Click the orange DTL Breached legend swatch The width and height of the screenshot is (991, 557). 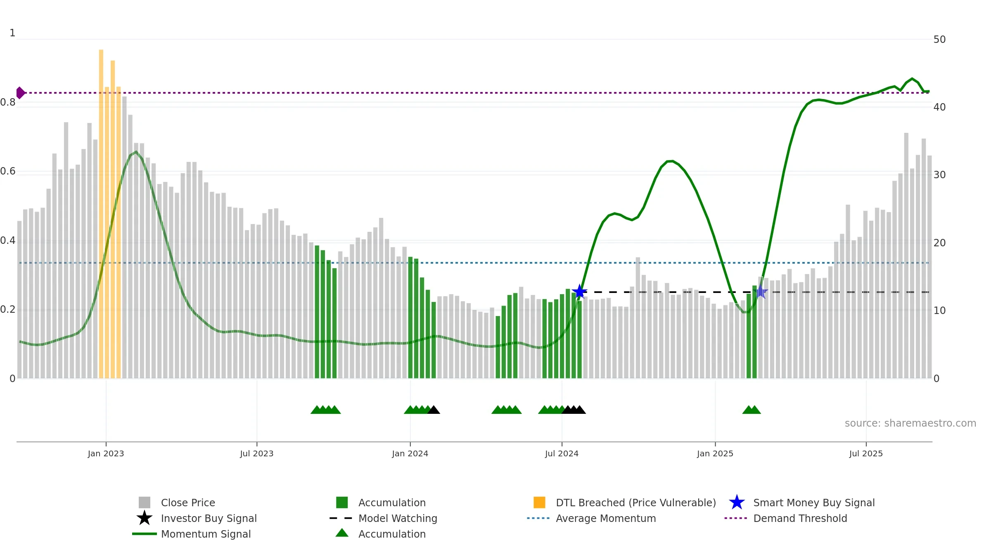539,503
